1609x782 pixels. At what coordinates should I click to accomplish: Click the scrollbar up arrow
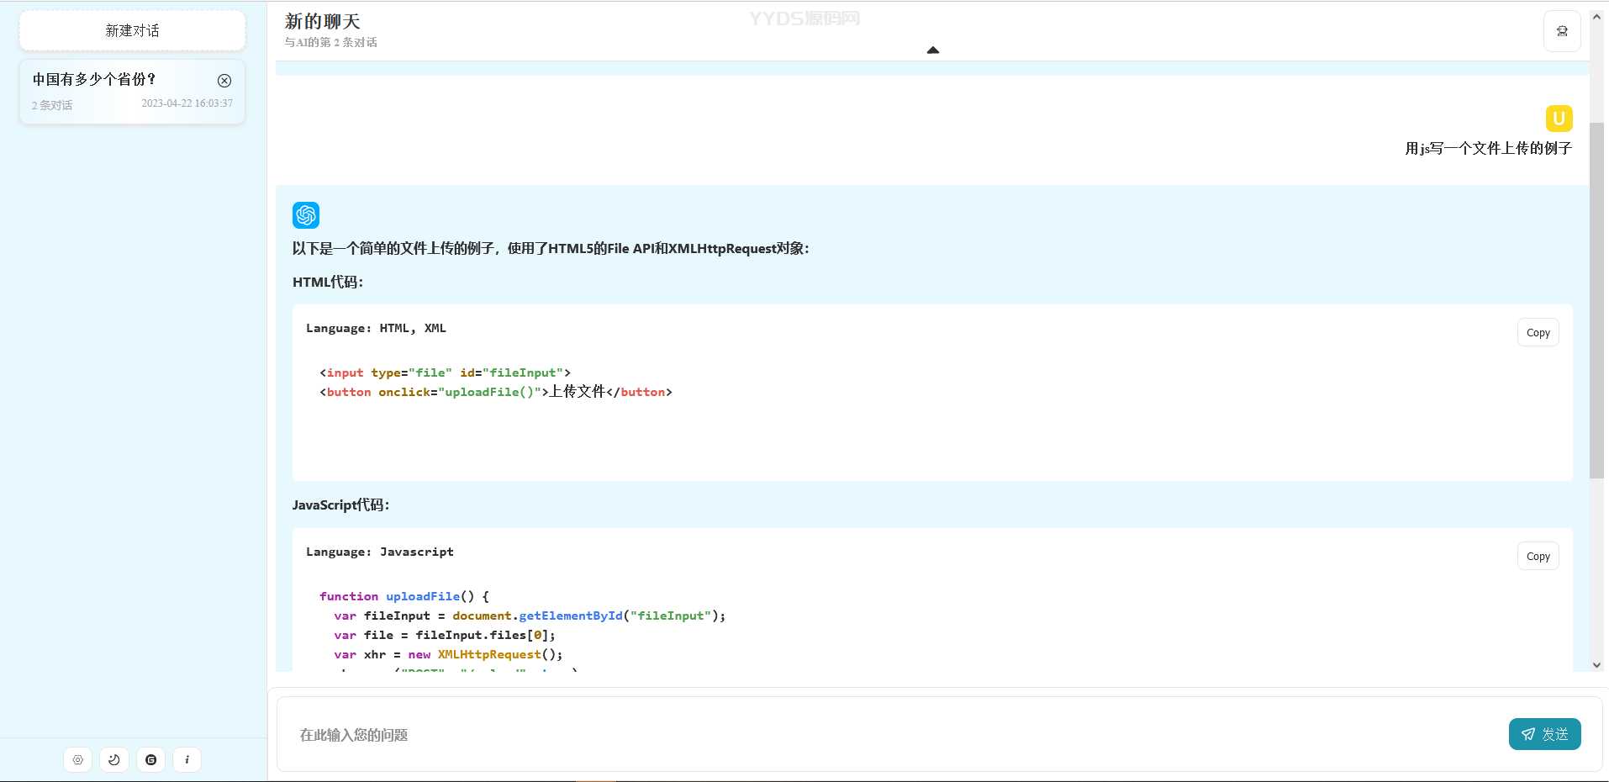coord(1596,17)
